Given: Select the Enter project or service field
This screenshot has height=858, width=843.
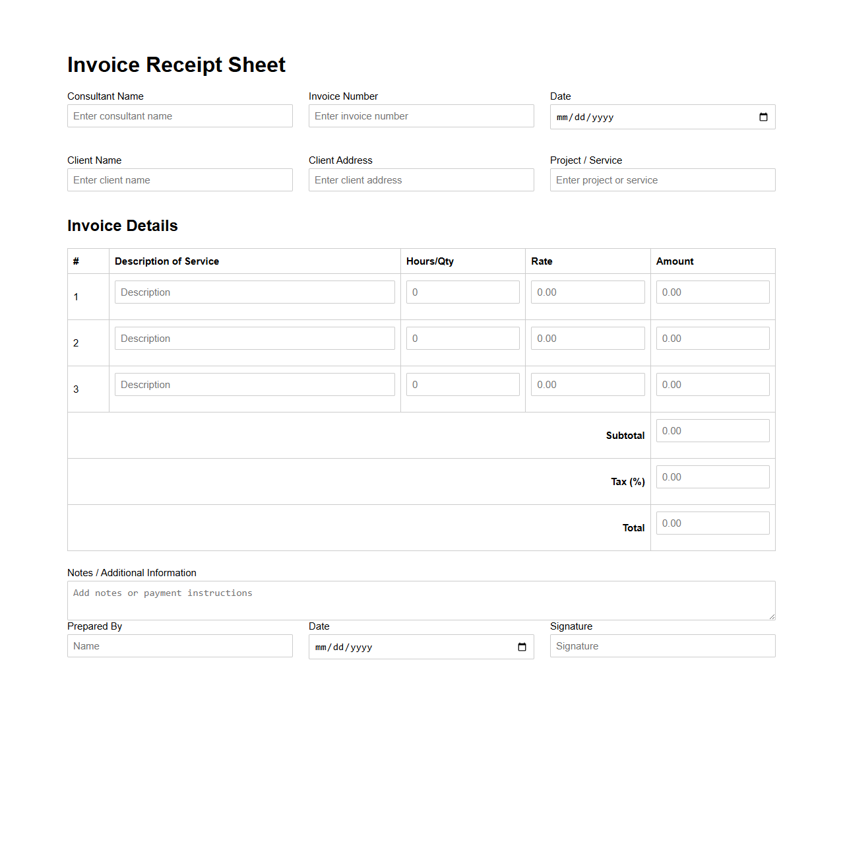Looking at the screenshot, I should [662, 180].
